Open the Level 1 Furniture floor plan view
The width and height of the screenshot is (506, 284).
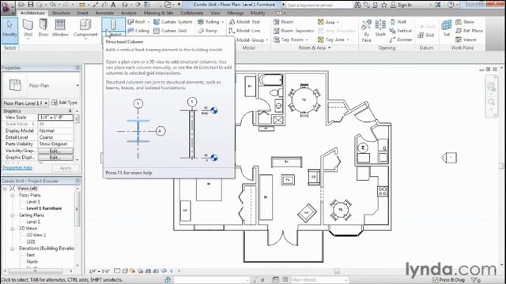coord(44,208)
